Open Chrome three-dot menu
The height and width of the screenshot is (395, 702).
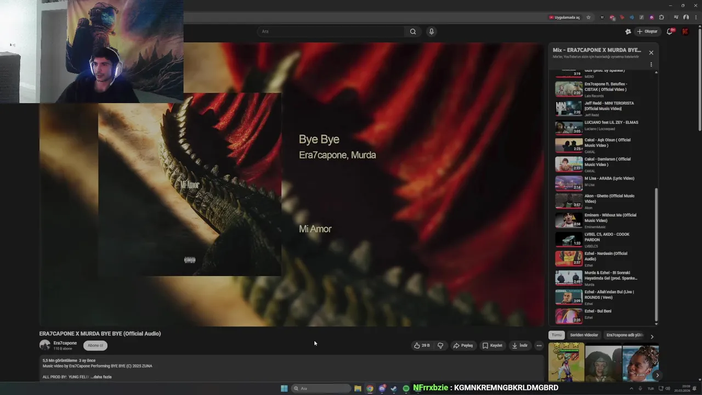tap(695, 17)
